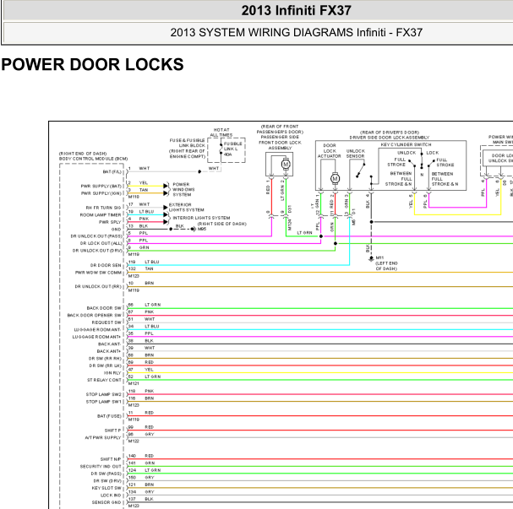Click the "INTERIOR LIGHTS SYSTEM" reference label

pos(201,218)
